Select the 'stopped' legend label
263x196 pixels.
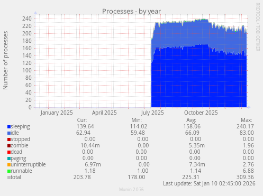pyautogui.click(x=21, y=139)
